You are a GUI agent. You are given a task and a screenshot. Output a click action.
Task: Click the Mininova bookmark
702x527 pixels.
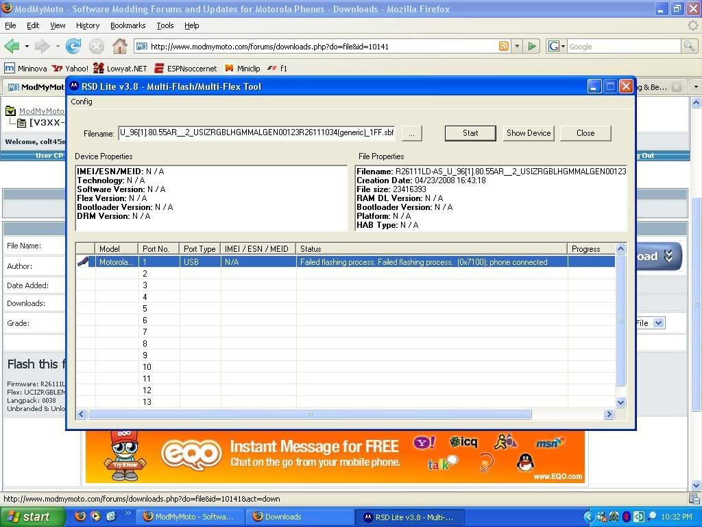point(27,69)
